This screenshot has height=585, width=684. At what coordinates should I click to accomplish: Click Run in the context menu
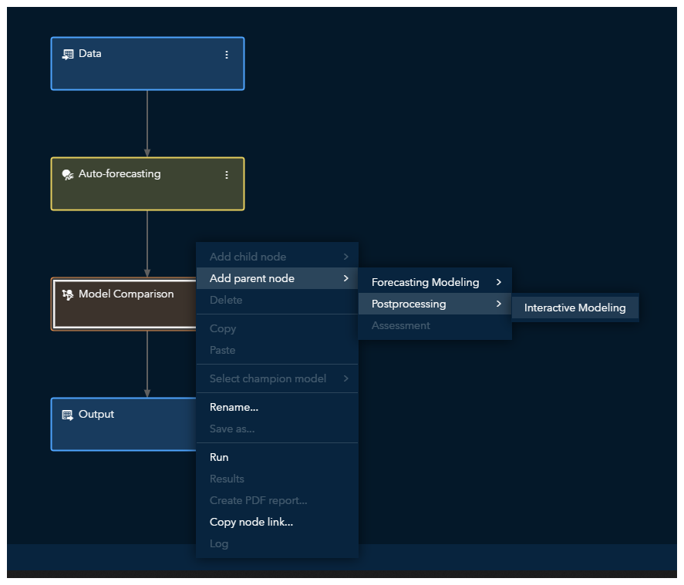[219, 457]
